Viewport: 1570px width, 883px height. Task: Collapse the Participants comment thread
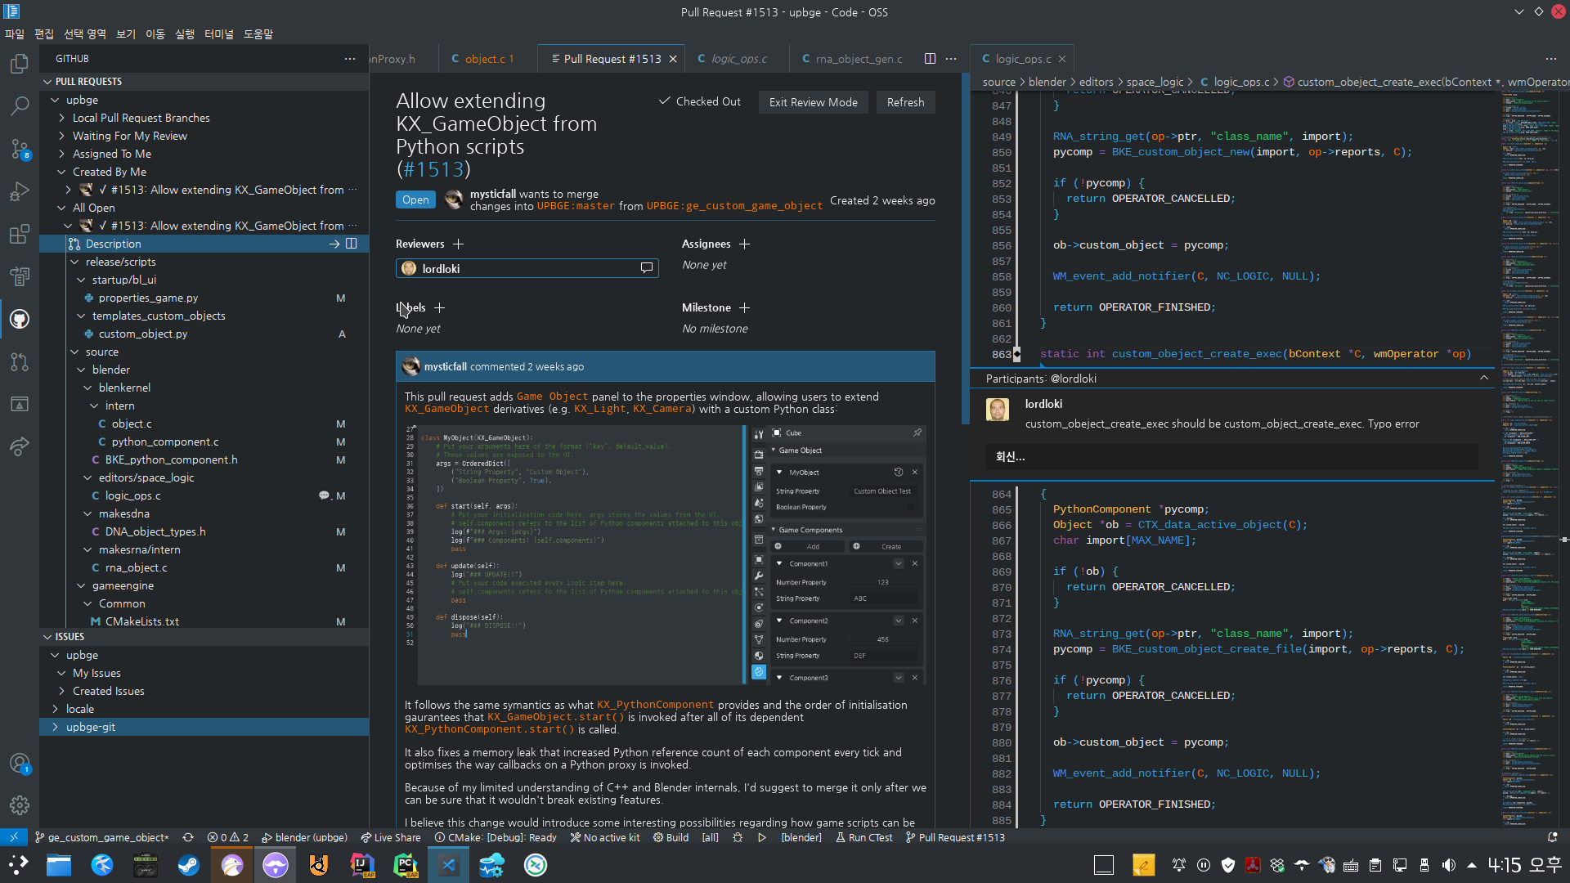(x=1484, y=378)
